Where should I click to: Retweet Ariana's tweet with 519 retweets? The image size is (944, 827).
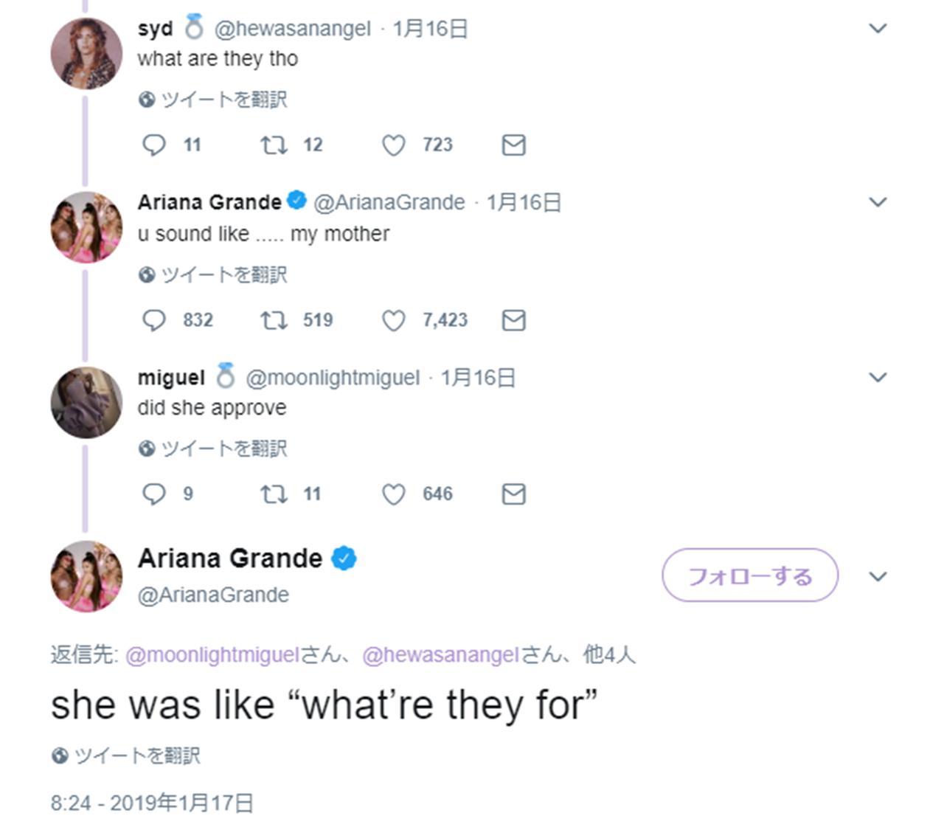pos(274,320)
